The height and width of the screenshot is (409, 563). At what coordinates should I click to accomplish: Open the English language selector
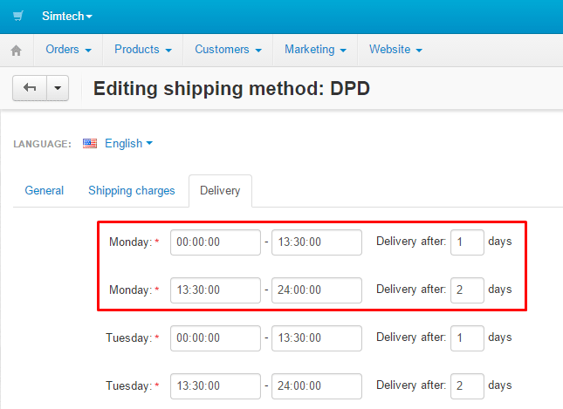pos(128,143)
